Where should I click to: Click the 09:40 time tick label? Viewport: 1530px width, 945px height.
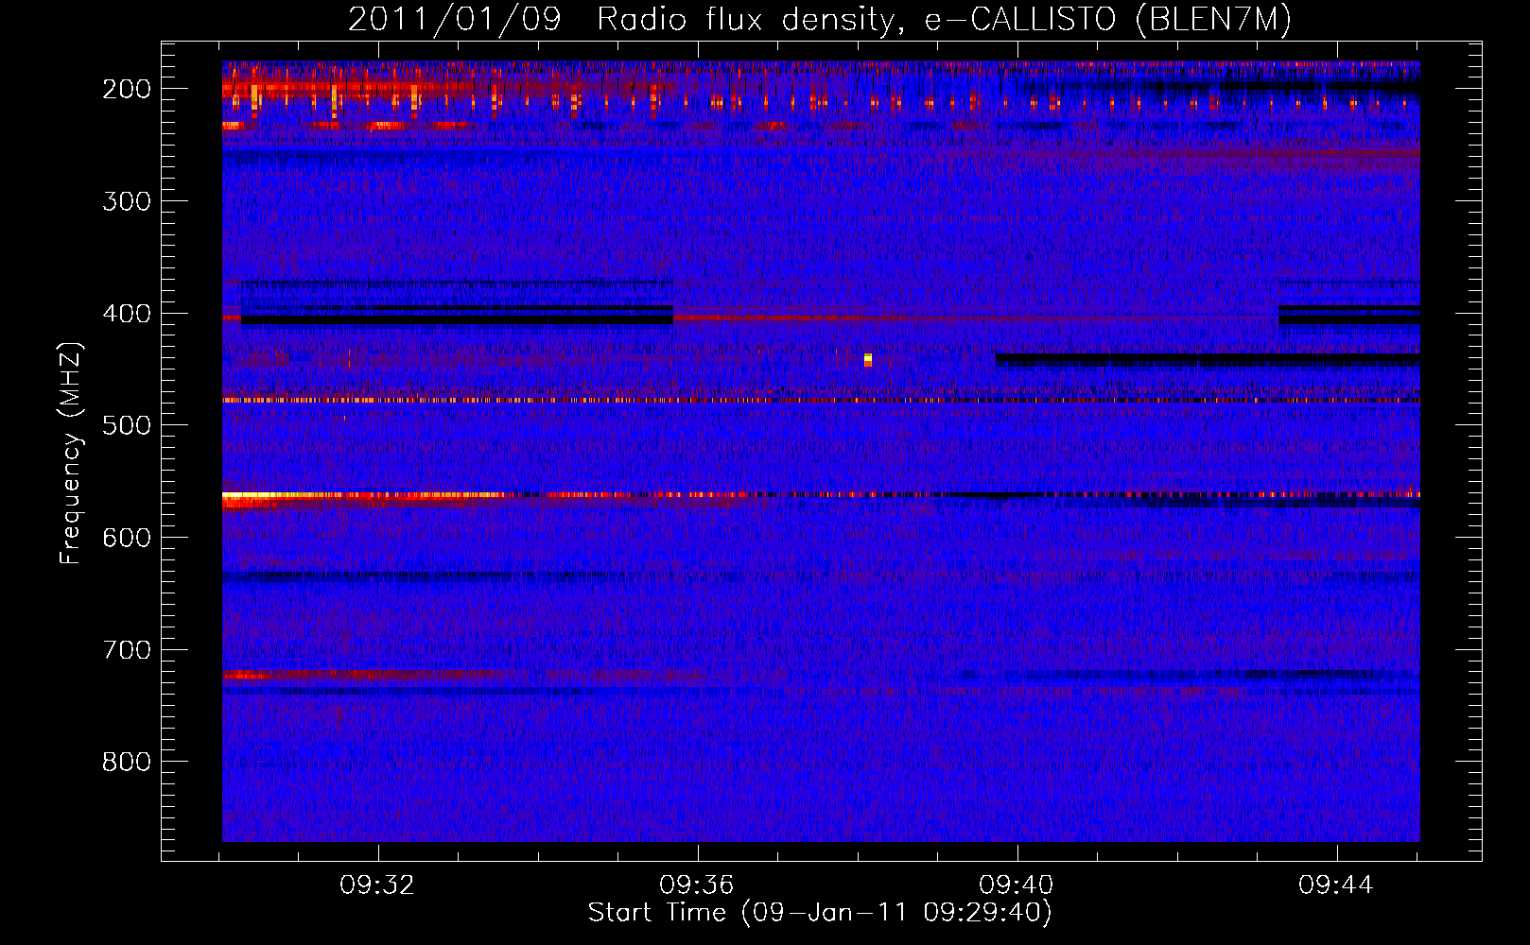1017,885
